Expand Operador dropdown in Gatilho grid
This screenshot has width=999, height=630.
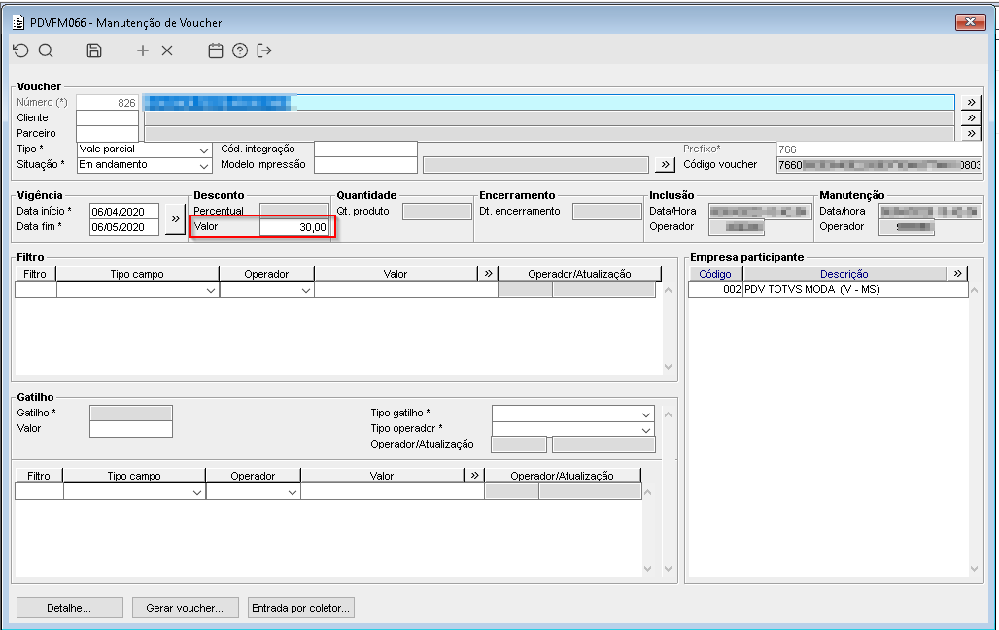coord(293,492)
